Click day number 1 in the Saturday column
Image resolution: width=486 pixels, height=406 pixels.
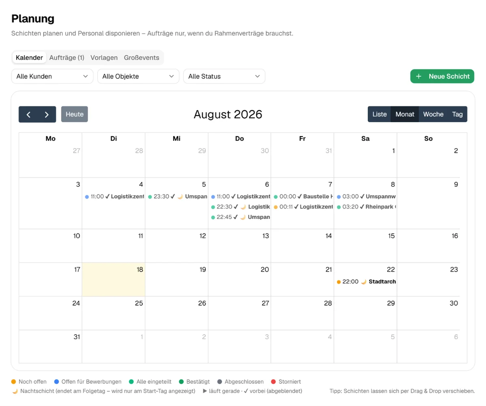[393, 151]
